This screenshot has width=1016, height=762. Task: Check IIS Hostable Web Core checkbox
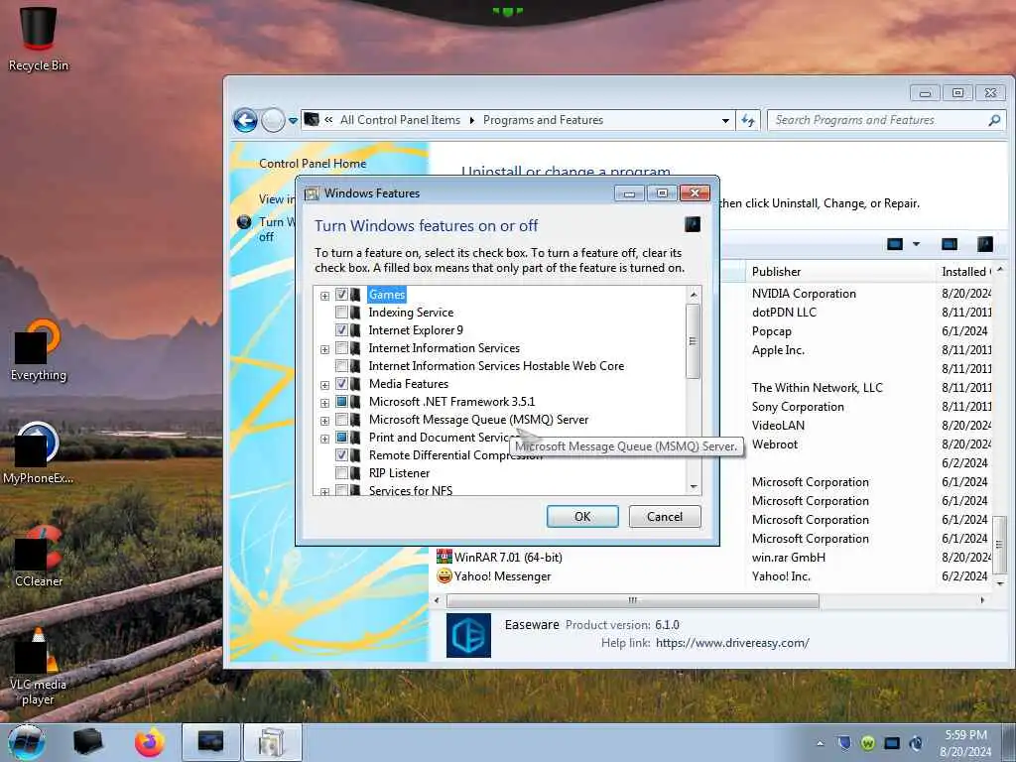[341, 366]
